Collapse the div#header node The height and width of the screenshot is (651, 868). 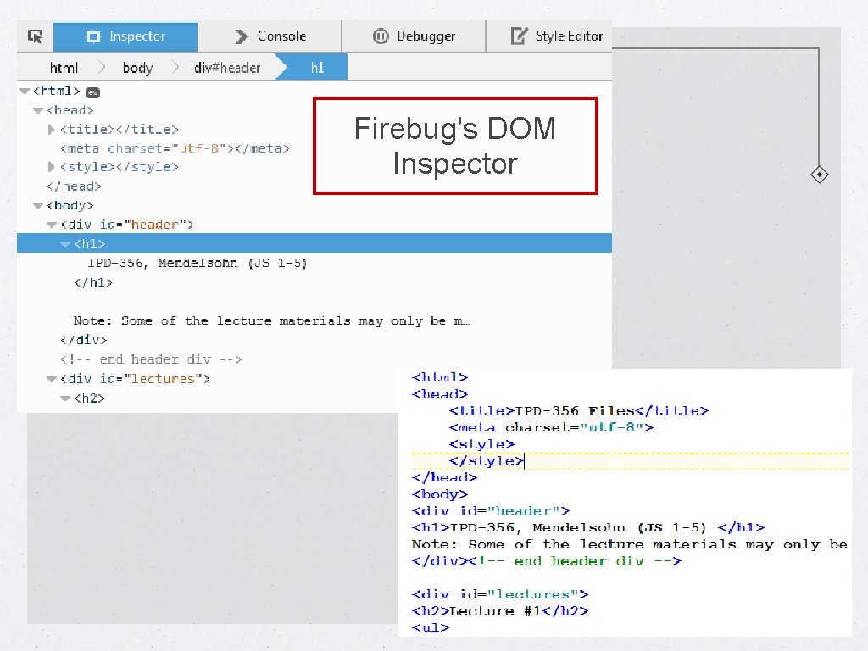coord(52,224)
